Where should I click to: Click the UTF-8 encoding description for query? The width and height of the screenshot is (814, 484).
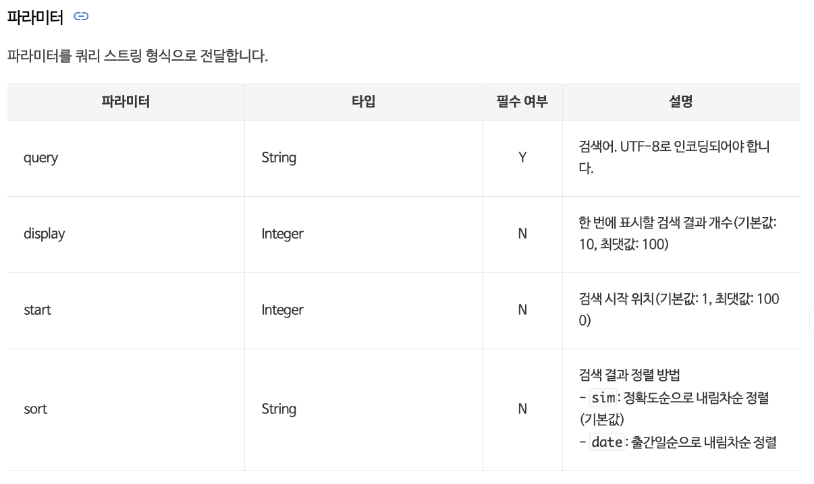[674, 158]
